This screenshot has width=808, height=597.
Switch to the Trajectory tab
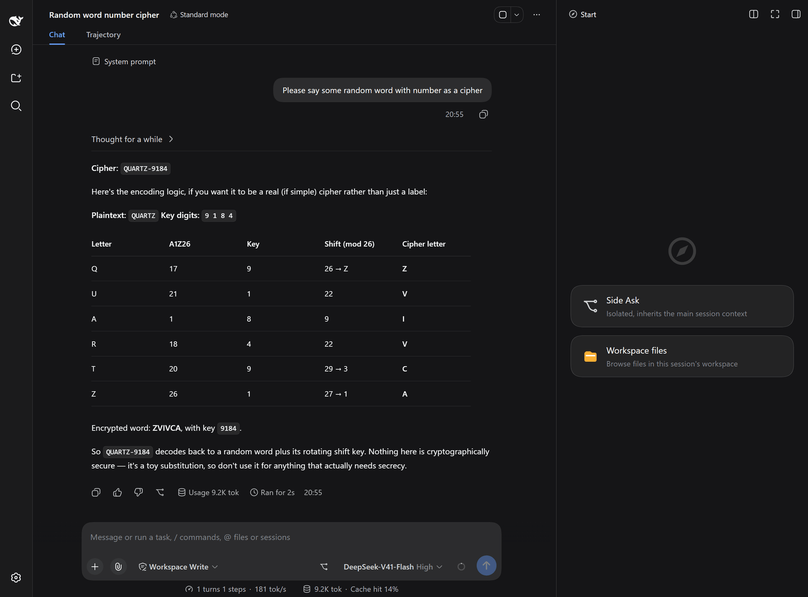pyautogui.click(x=104, y=35)
